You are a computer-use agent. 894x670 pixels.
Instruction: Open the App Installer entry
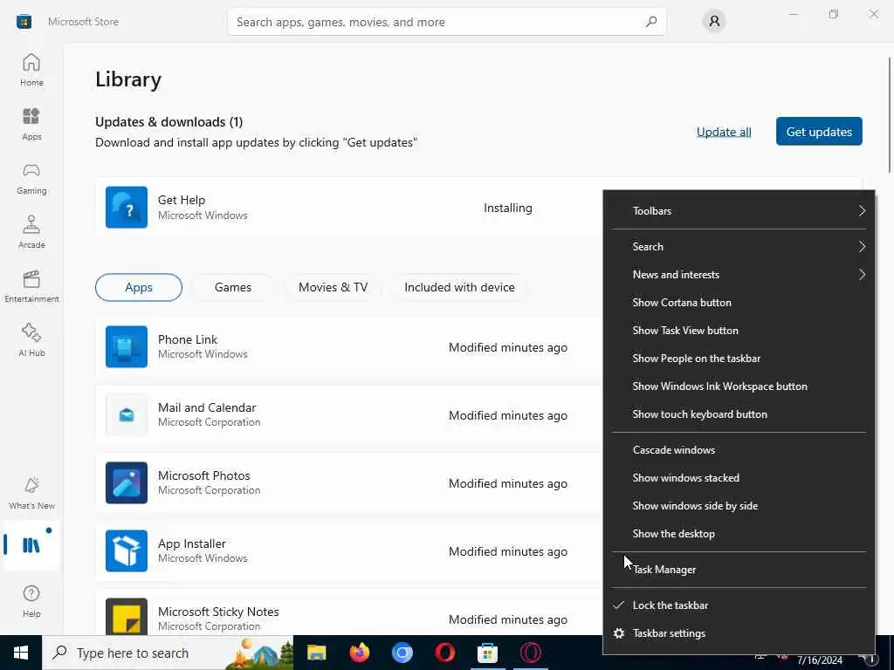(349, 551)
